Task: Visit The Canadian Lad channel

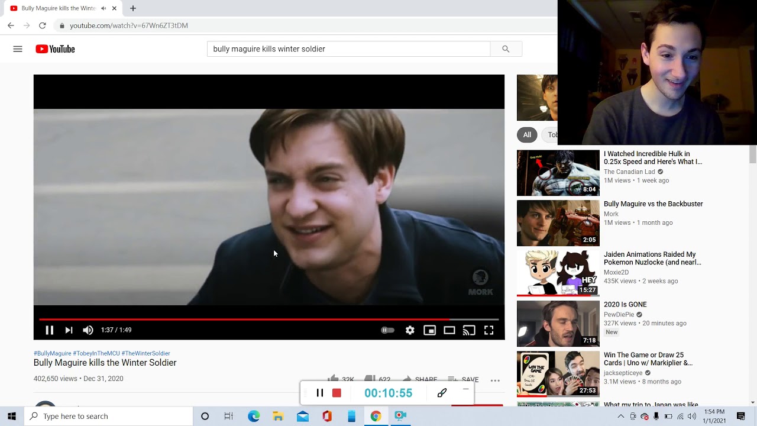Action: click(629, 172)
